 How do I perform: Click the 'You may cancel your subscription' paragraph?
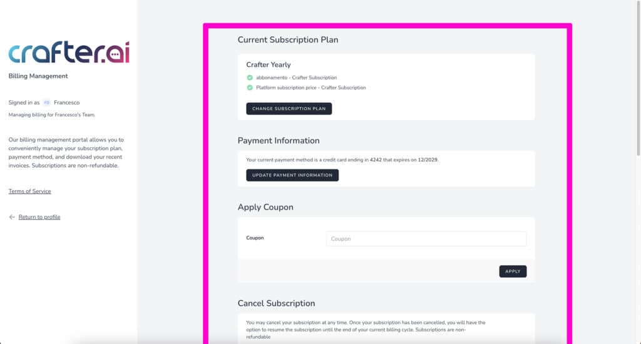366,330
